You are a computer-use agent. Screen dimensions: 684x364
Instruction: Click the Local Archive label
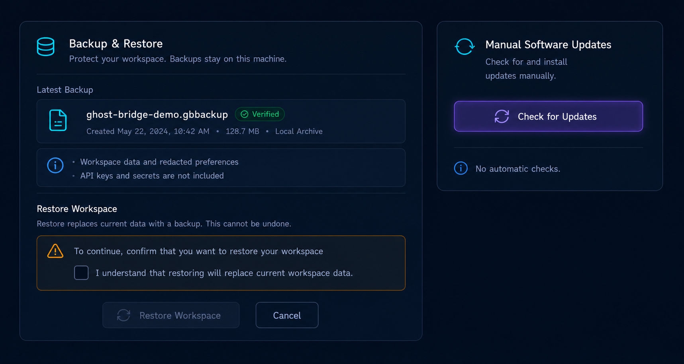299,132
